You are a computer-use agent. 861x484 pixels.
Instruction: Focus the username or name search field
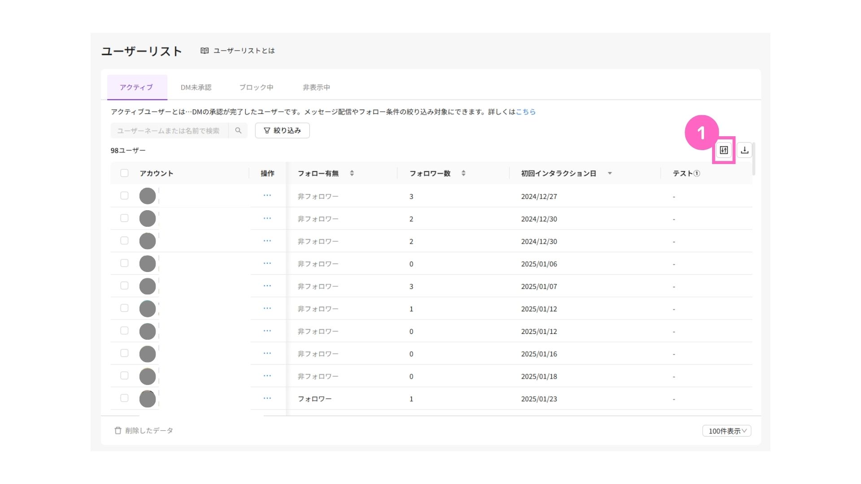170,130
